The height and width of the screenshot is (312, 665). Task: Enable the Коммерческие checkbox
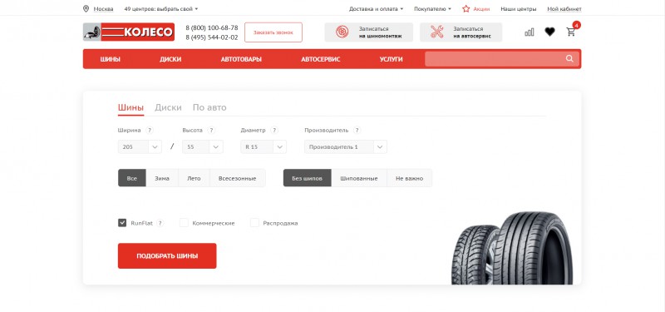click(184, 223)
